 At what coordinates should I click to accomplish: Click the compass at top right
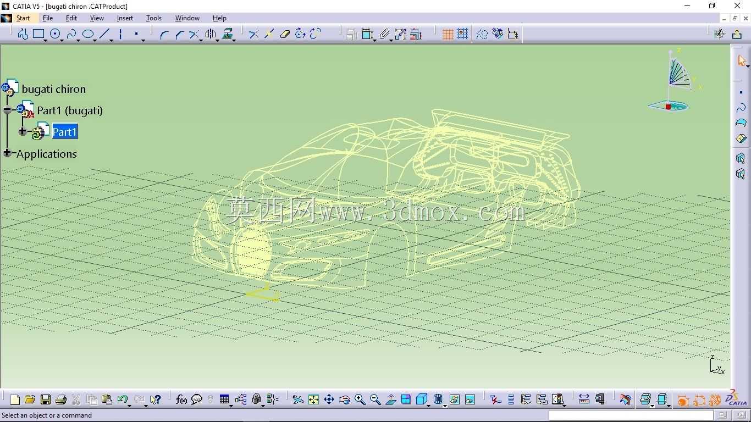(x=674, y=80)
